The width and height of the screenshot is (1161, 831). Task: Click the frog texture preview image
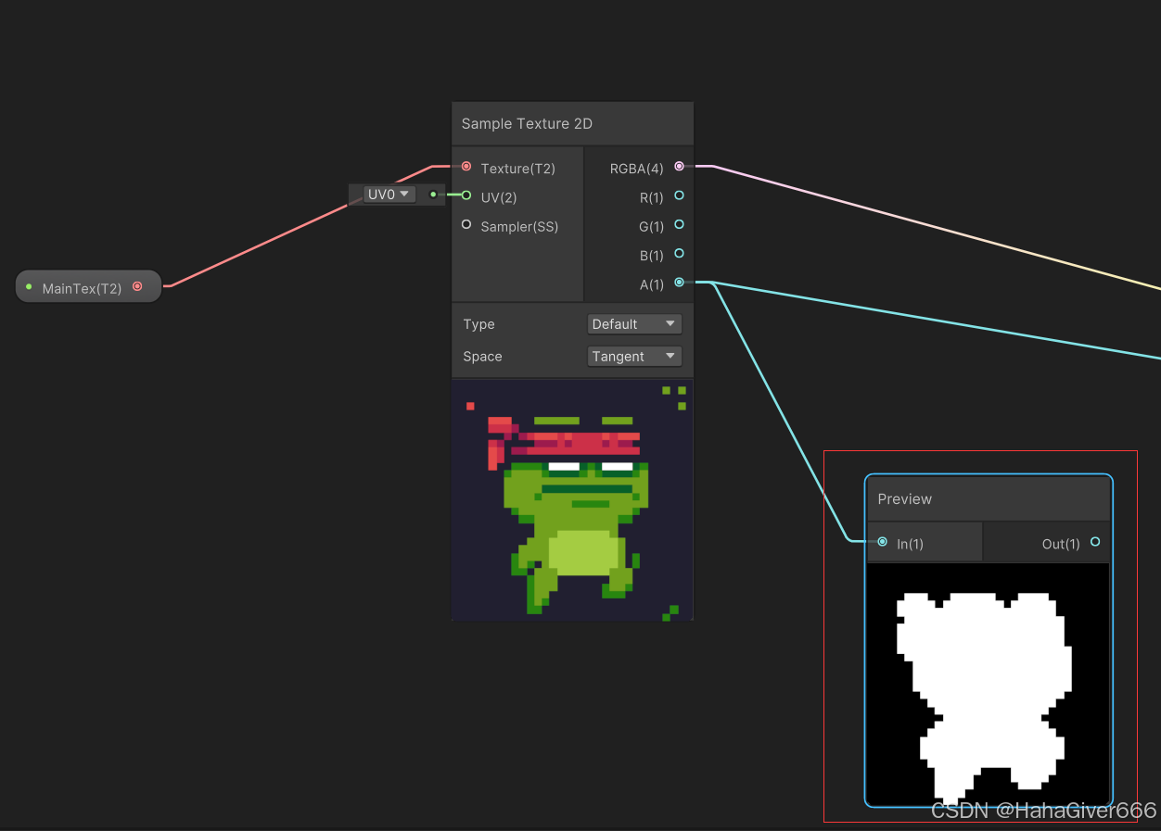pyautogui.click(x=572, y=500)
